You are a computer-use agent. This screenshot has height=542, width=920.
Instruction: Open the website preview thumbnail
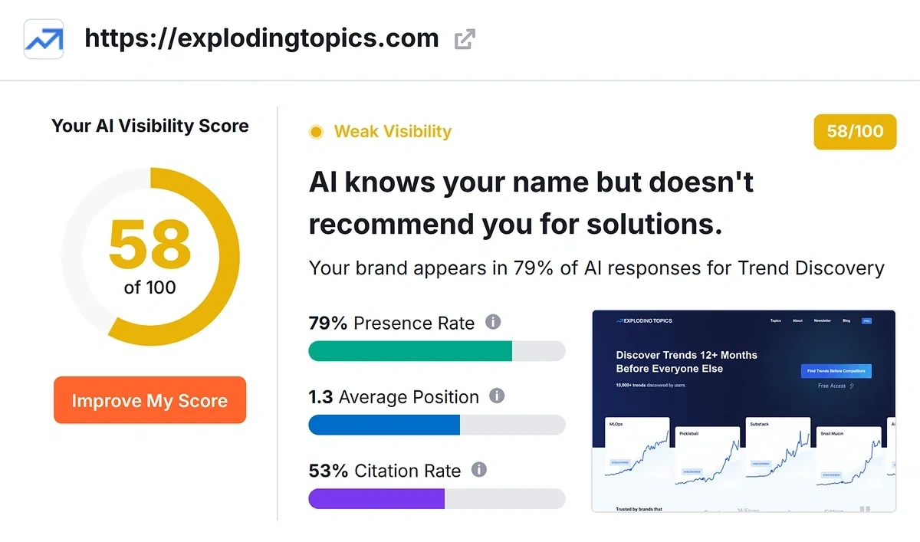[742, 409]
